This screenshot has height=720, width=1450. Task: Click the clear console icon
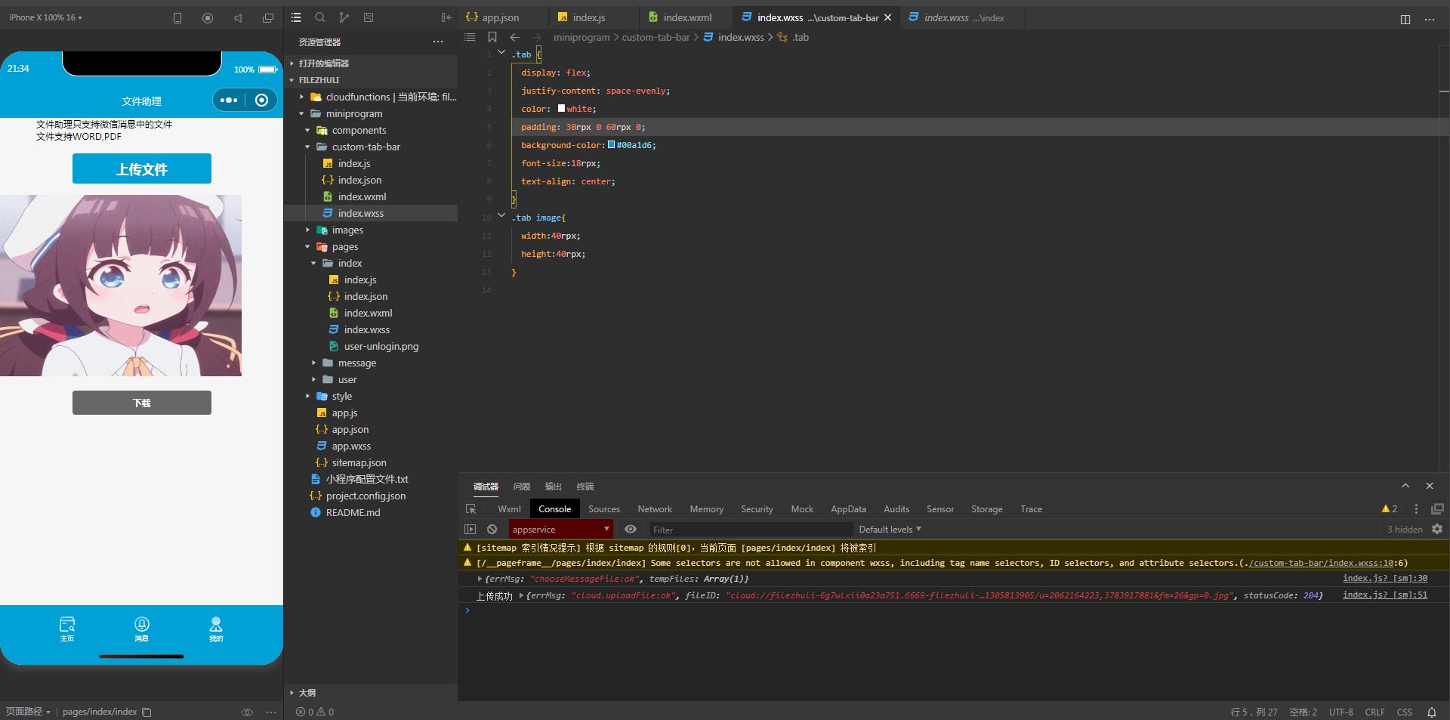coord(492,530)
